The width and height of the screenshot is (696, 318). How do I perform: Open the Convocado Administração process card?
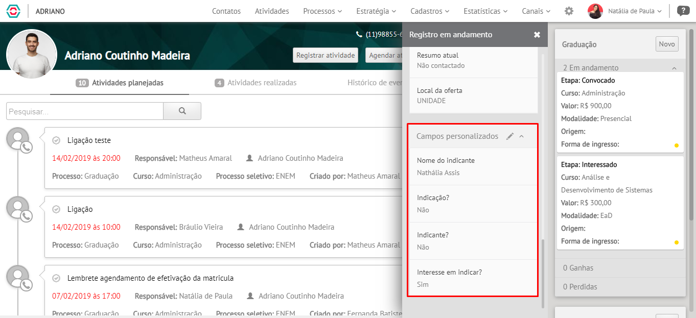click(x=620, y=112)
